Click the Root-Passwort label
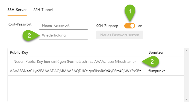 click(x=20, y=24)
